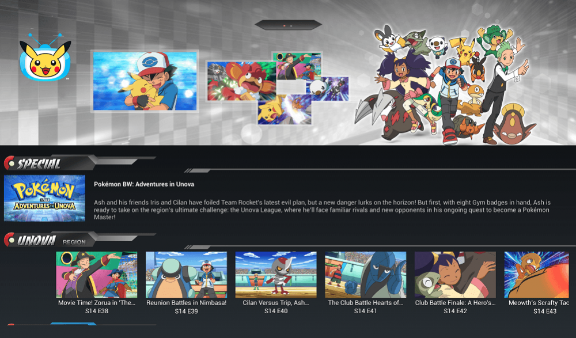The height and width of the screenshot is (338, 576).
Task: Open the featured Ash hugging Pikachu image
Action: click(x=145, y=81)
